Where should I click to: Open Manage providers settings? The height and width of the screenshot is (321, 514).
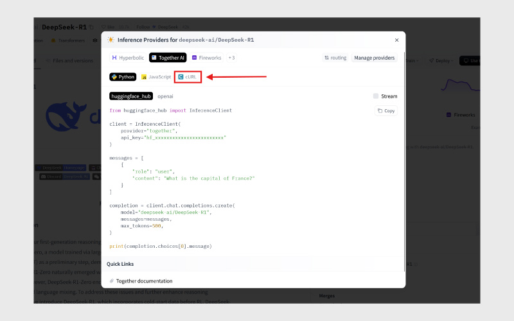[x=375, y=58]
